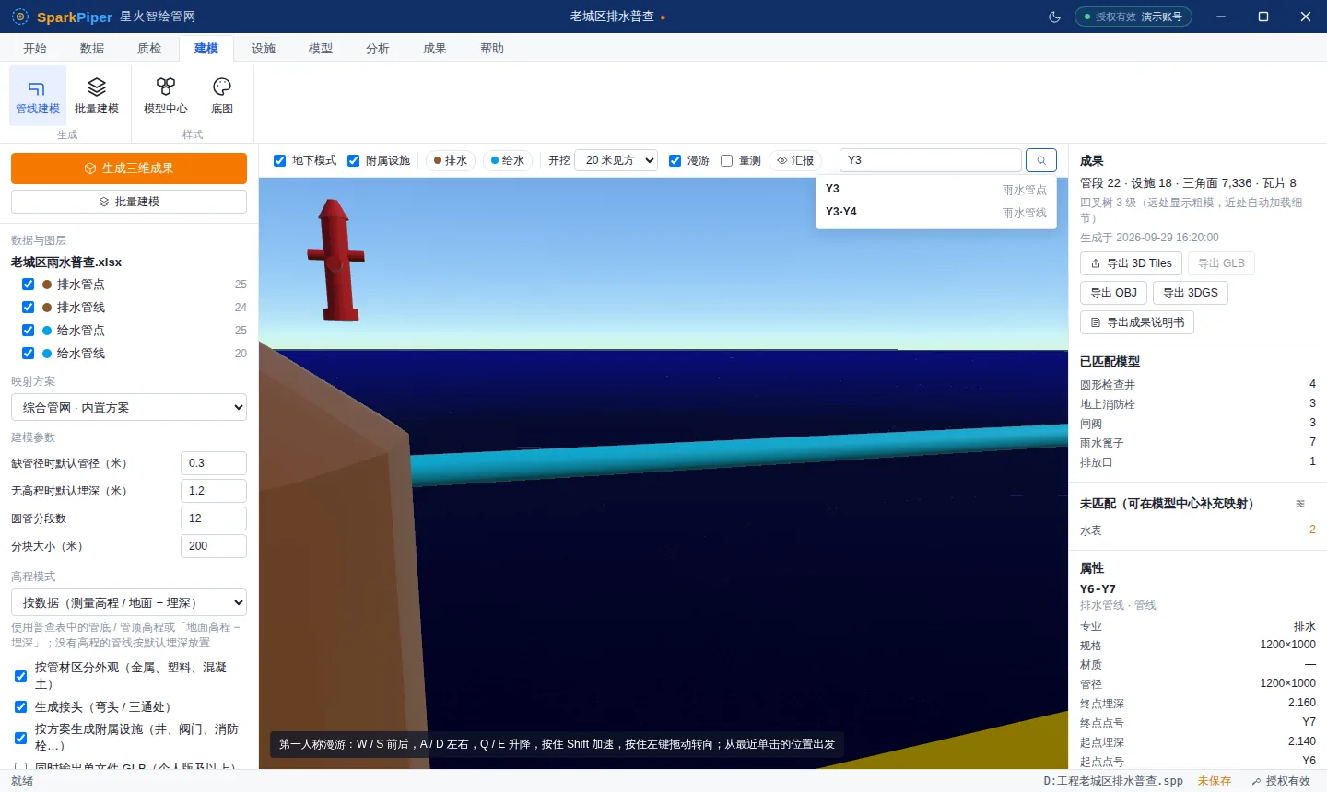Open the 设施 tab

pyautogui.click(x=264, y=48)
